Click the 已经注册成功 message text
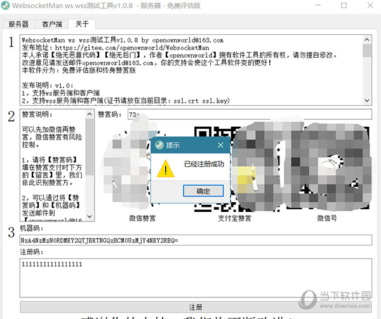 pyautogui.click(x=204, y=164)
